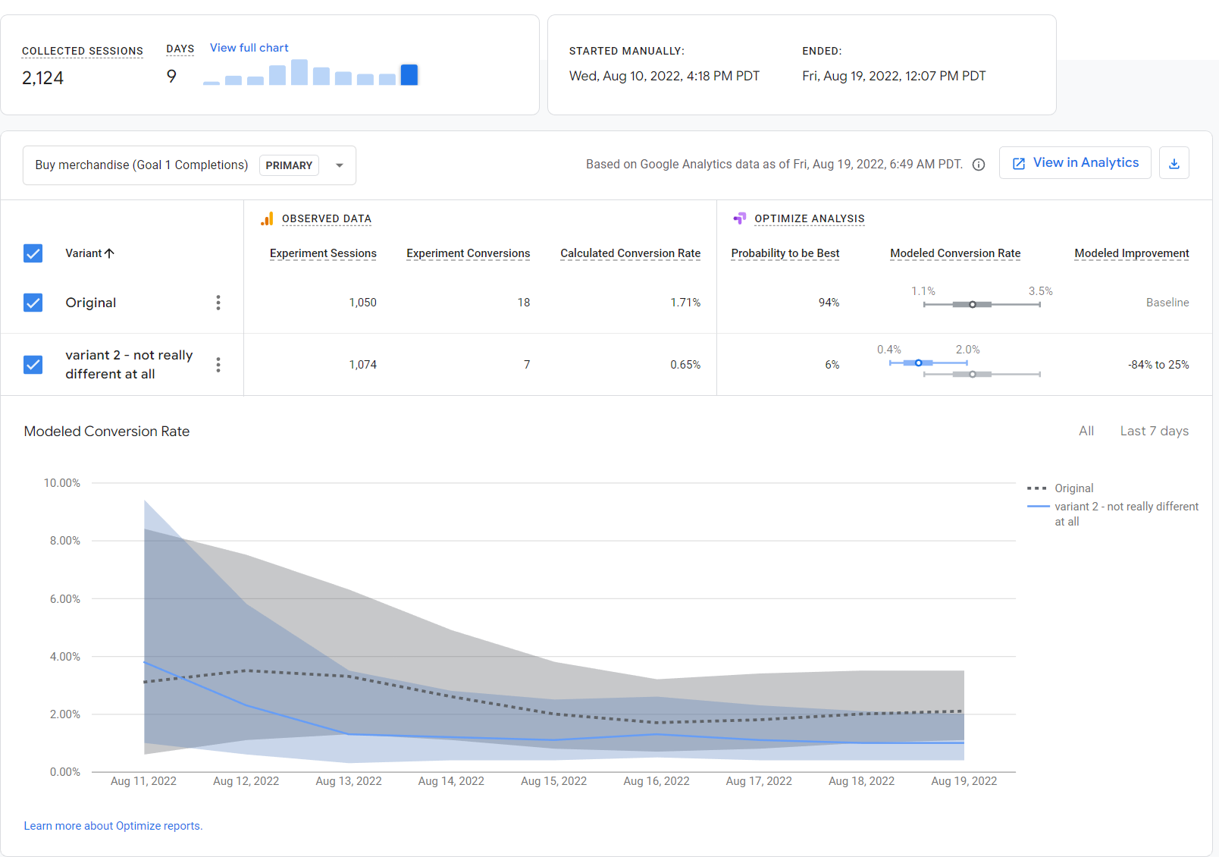Click the Experiment Conversions column header
The image size is (1219, 857).
click(x=468, y=253)
